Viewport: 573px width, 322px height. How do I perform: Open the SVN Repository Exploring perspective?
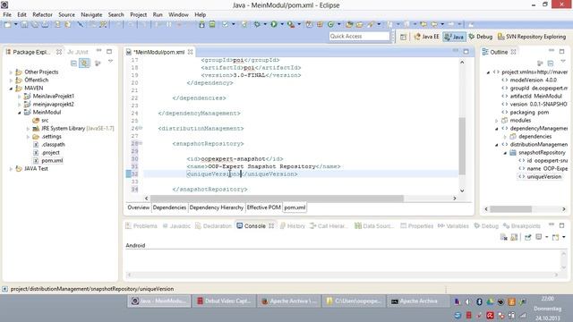pos(532,37)
